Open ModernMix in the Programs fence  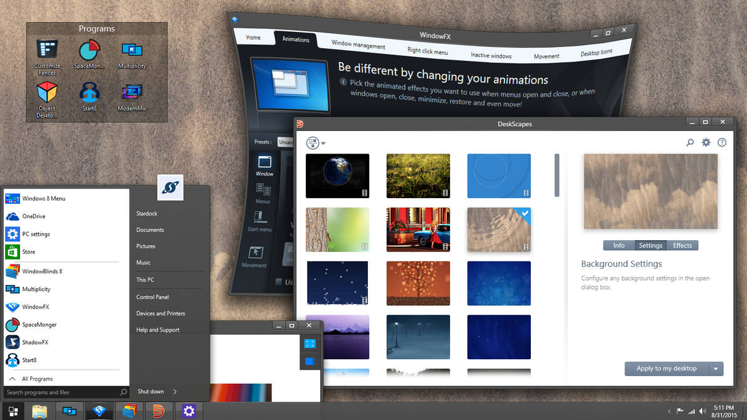pos(132,97)
